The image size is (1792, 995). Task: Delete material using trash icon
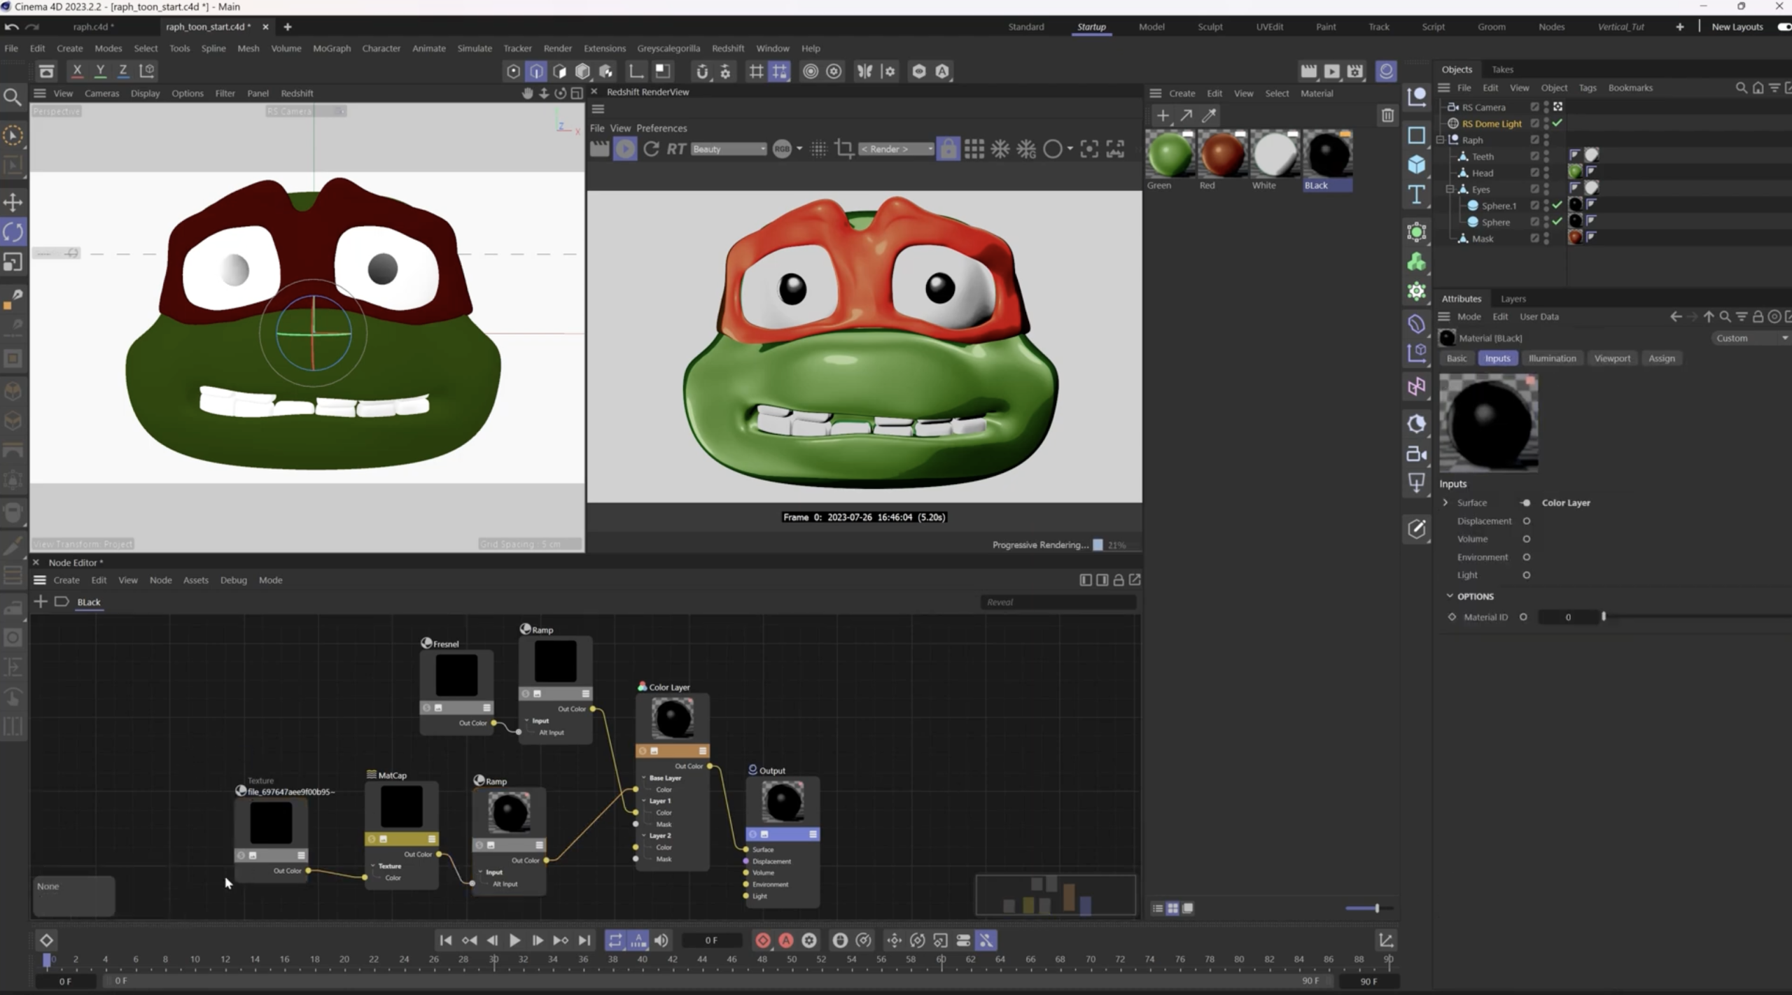1387,115
